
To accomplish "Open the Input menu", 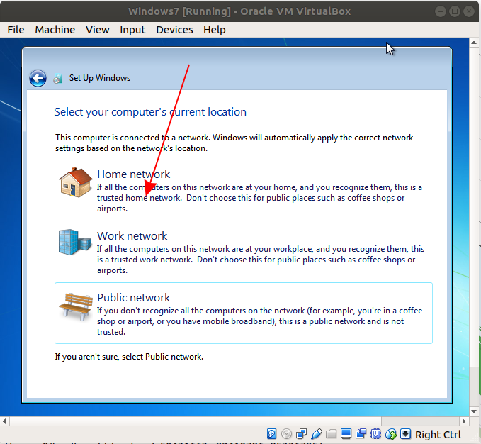I will 132,30.
